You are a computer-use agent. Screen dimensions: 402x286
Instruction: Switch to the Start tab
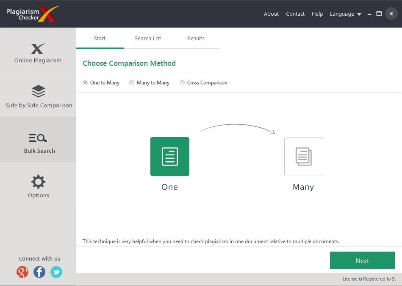tap(100, 39)
